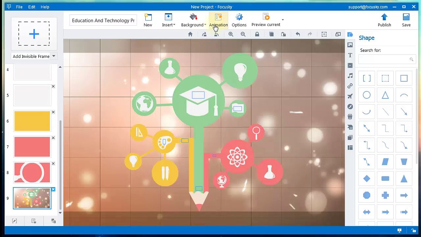Zoom out of the canvas

(243, 34)
